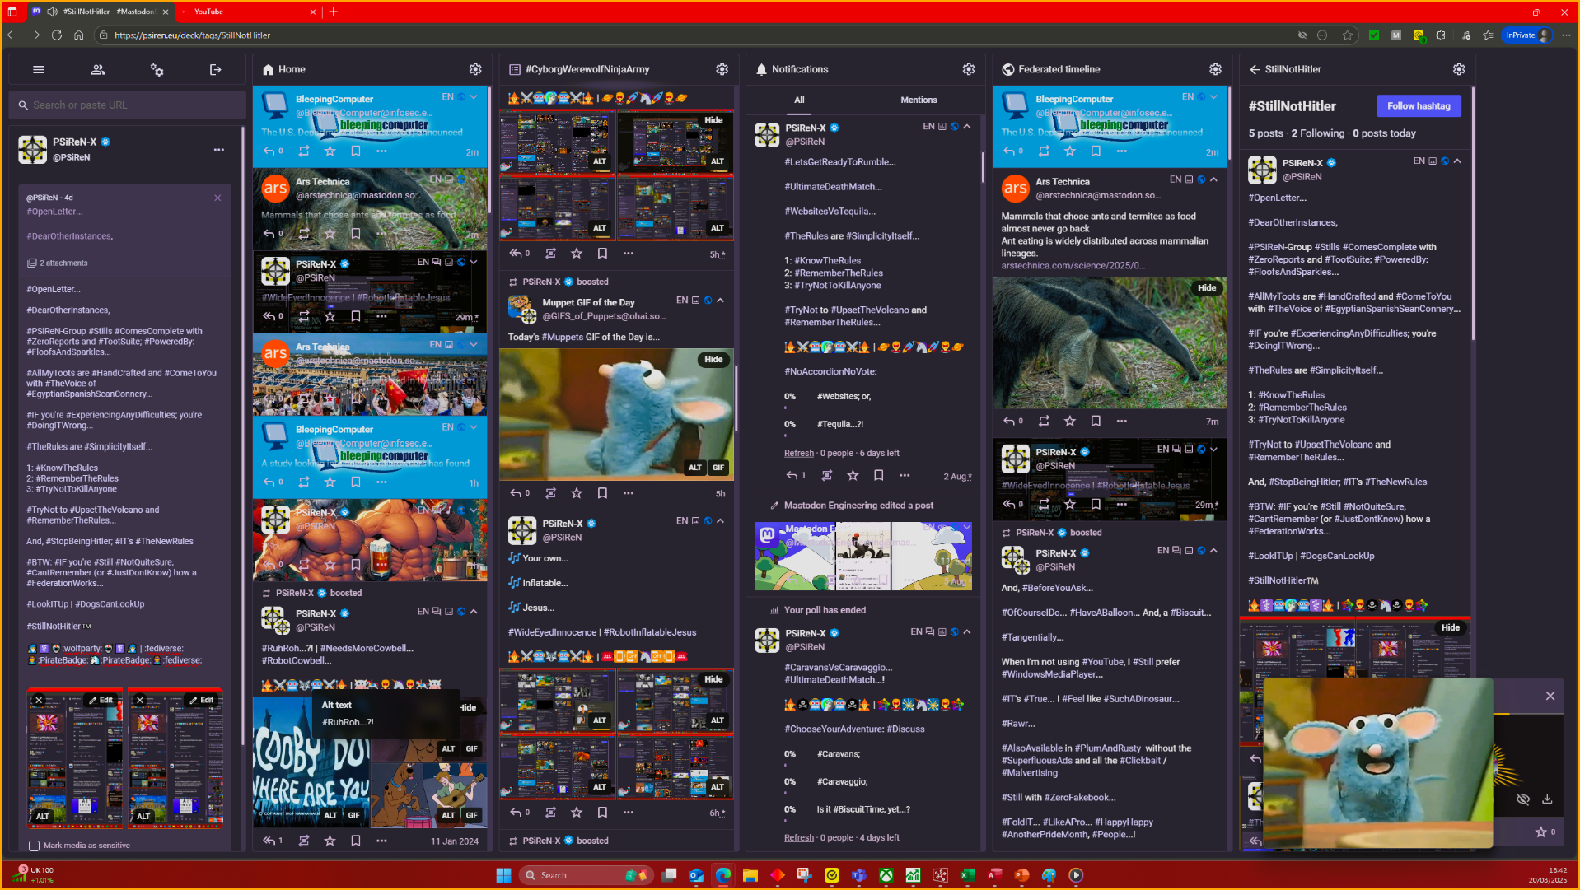Collapse the #RuhRoh post in Home
Image resolution: width=1580 pixels, height=890 pixels.
[x=474, y=612]
